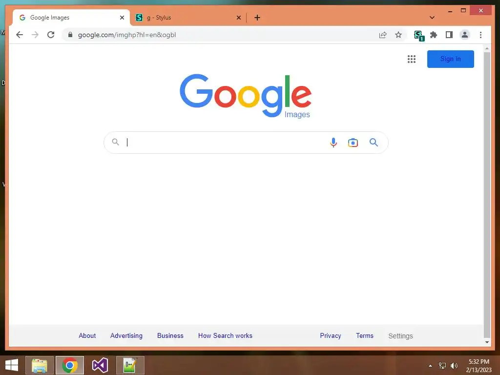Click the blue magnifier search button
The height and width of the screenshot is (375, 500).
click(x=374, y=142)
